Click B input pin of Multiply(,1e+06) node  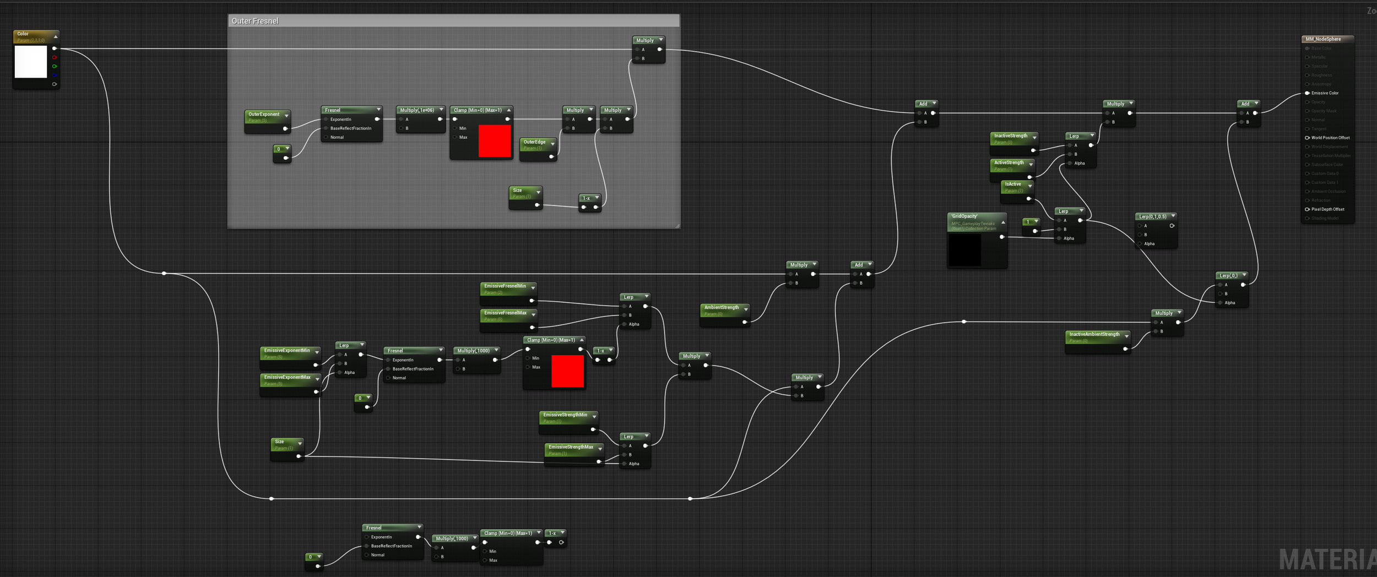(401, 128)
